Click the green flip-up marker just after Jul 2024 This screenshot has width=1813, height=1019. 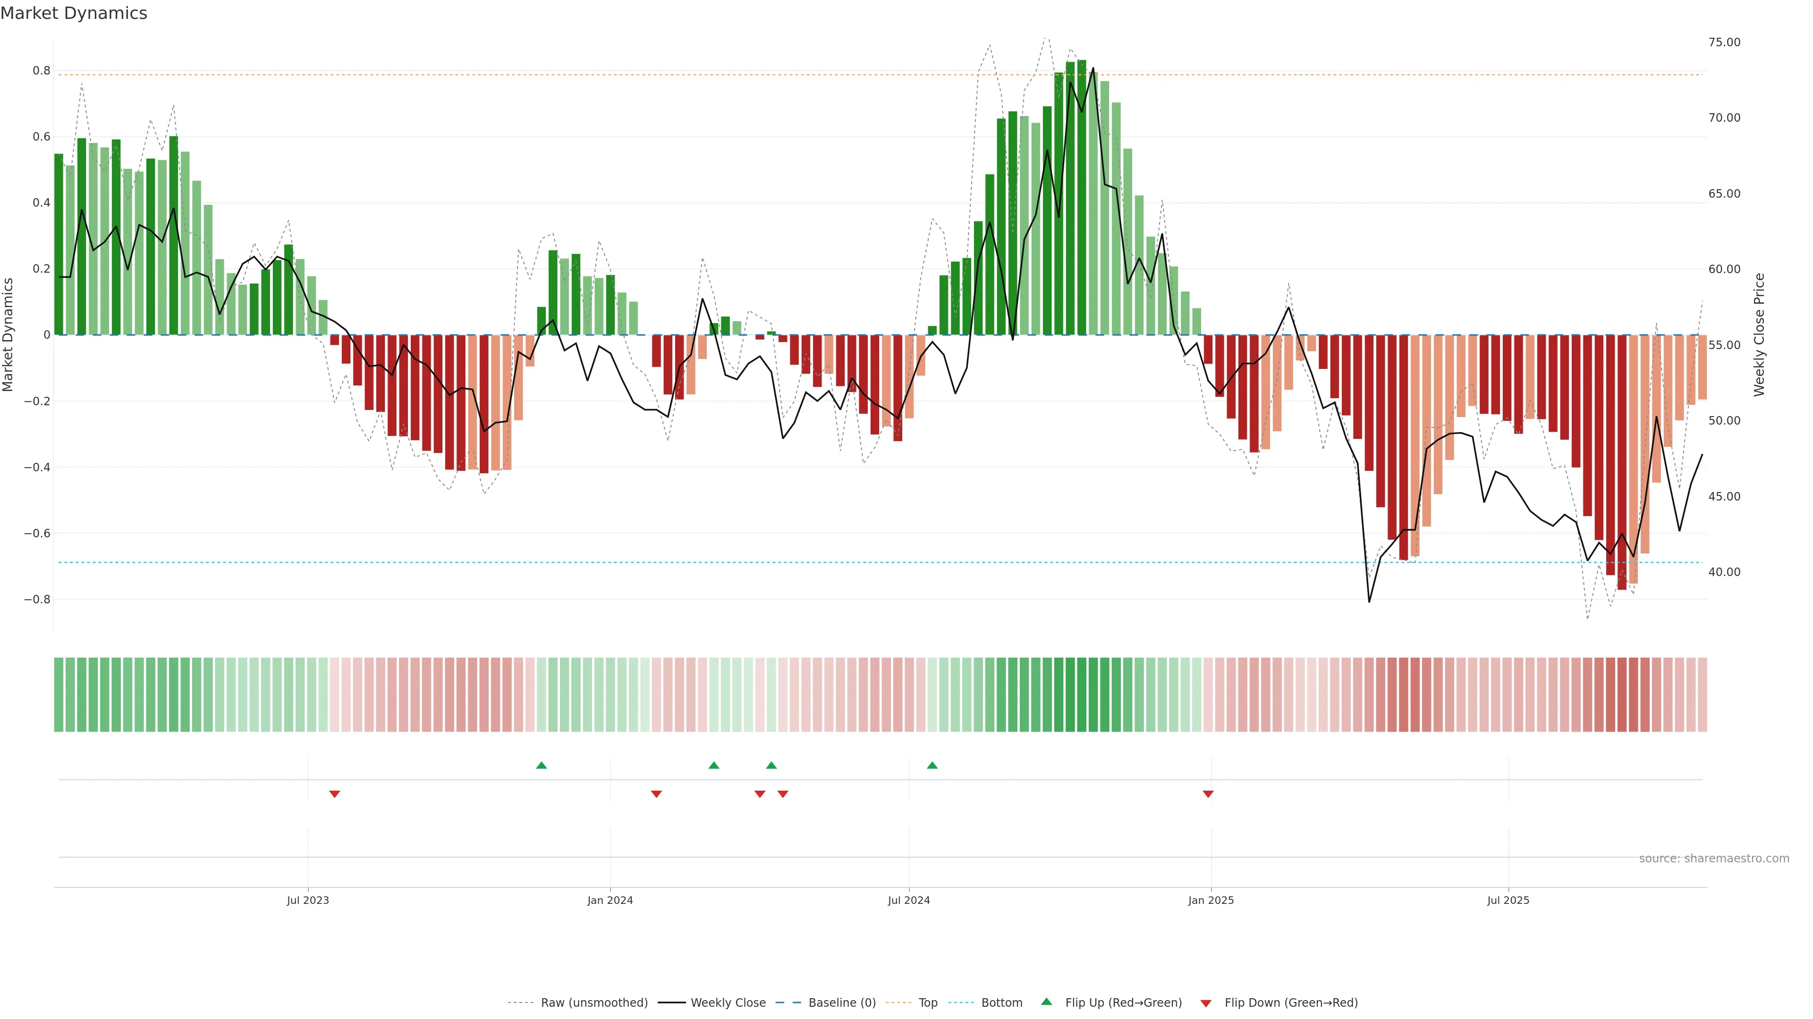point(932,765)
